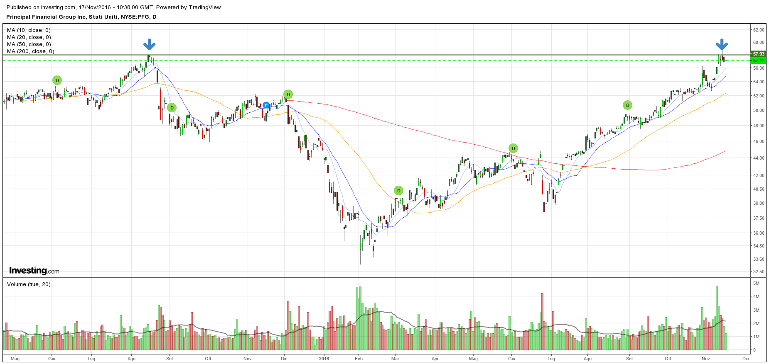Select the MA (10, close, 0) indicator label
Image resolution: width=769 pixels, height=364 pixels.
point(29,30)
